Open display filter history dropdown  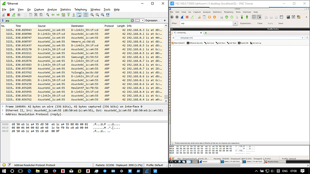pyautogui.click(x=142, y=20)
